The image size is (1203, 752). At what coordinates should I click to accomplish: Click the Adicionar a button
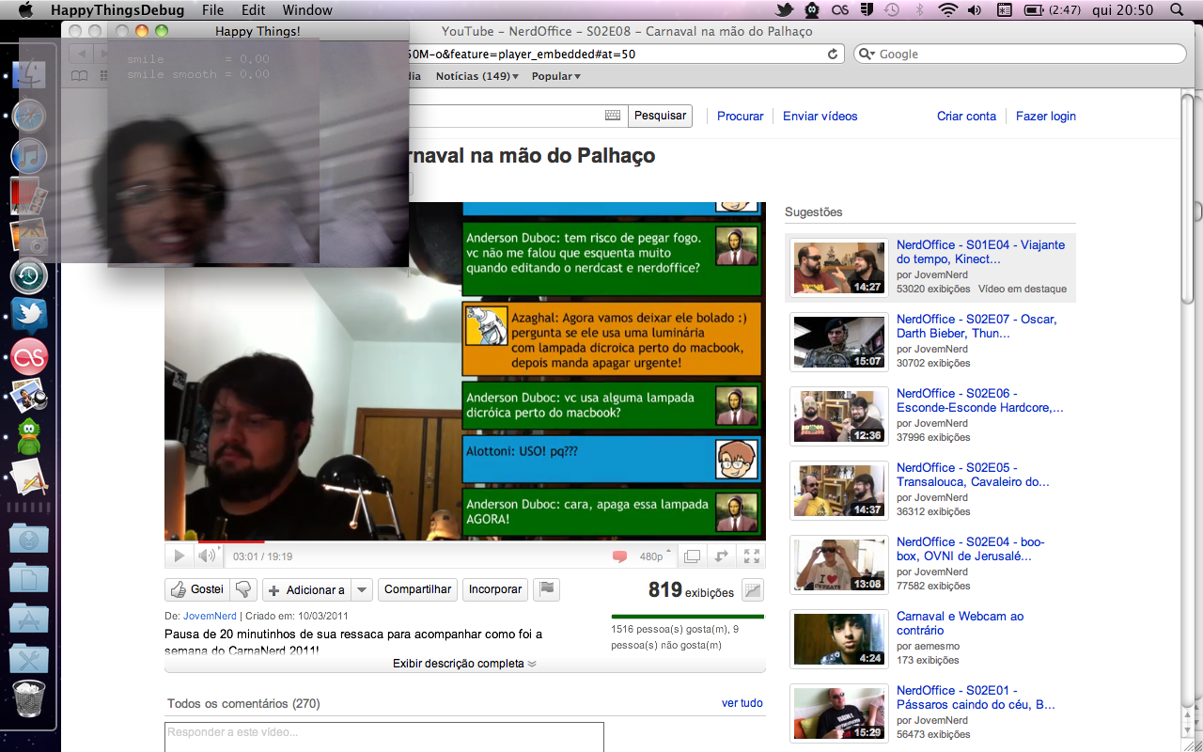306,589
